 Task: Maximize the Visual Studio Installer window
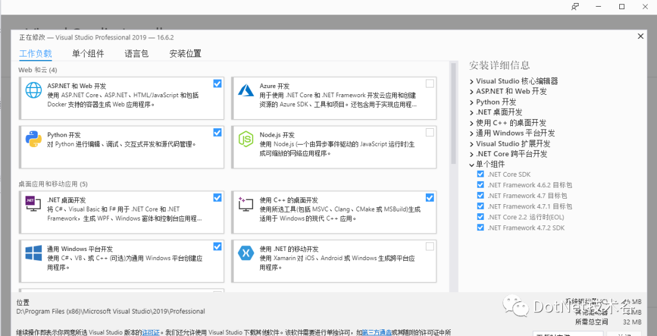click(x=622, y=7)
